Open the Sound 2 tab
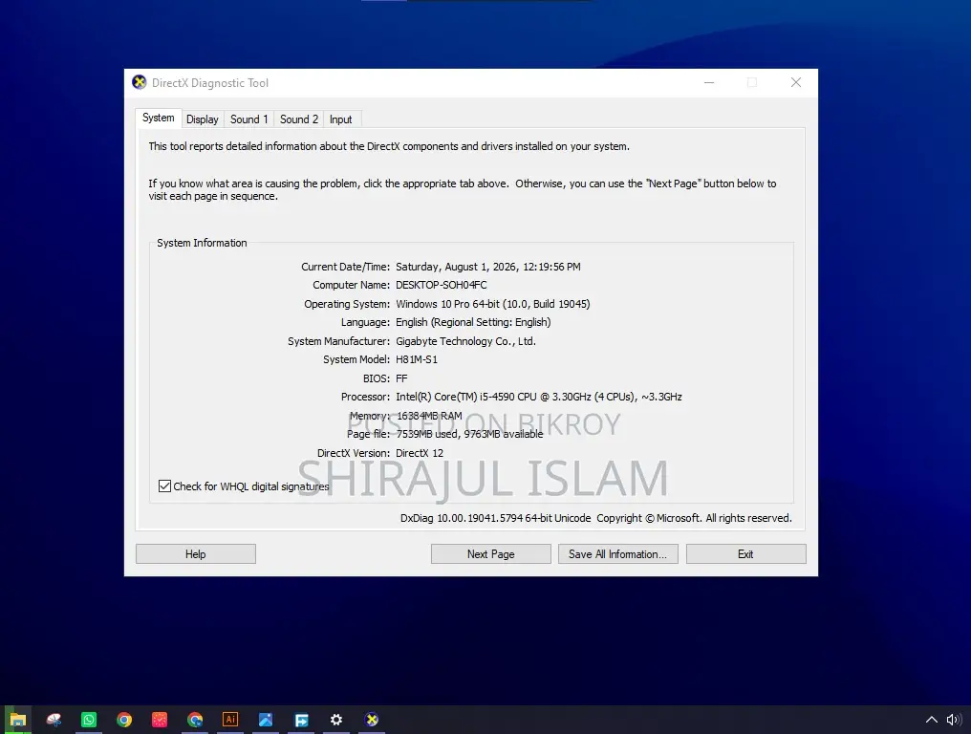Screen dimensions: 971x734 (299, 119)
